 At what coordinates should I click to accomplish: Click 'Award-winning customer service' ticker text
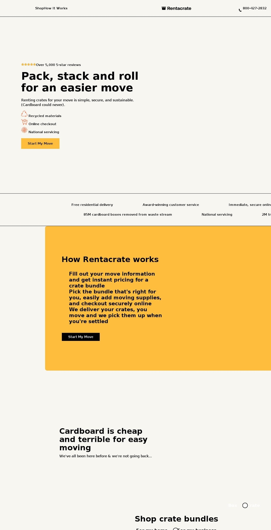[171, 205]
